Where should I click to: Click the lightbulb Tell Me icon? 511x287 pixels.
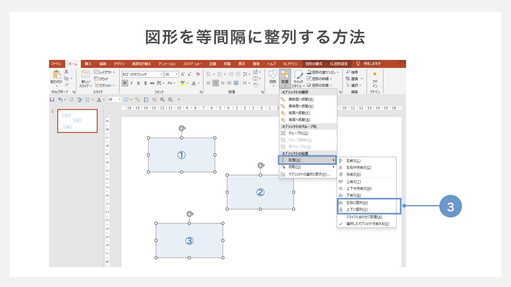pos(358,63)
